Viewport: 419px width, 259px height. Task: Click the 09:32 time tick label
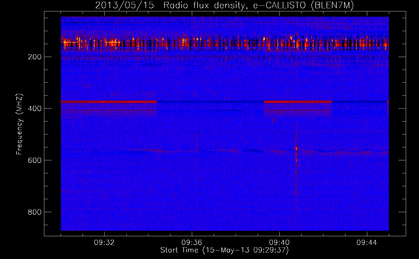(104, 243)
